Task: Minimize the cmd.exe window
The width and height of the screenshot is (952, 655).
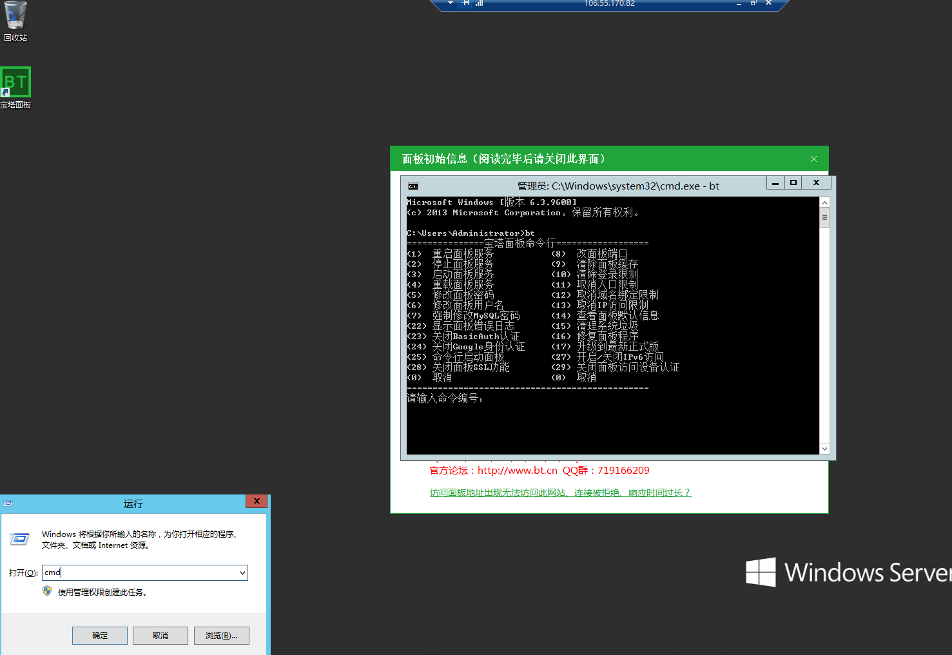Action: coord(775,183)
